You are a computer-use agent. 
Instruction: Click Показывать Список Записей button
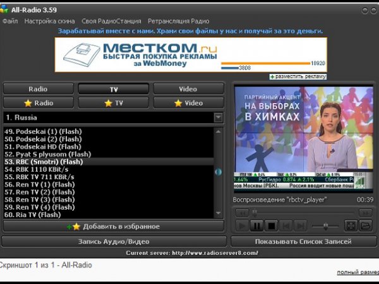point(304,242)
